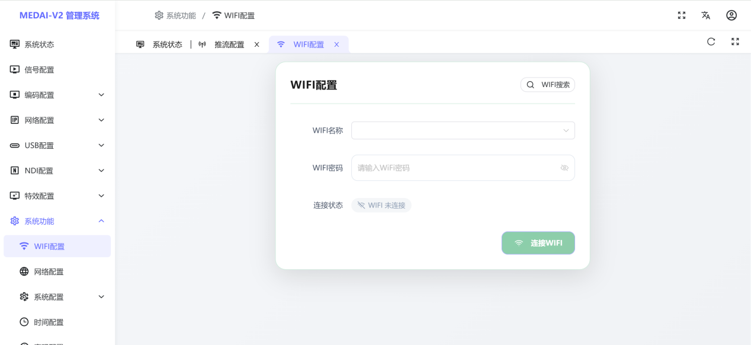Click the magnifier icon in WIFI搜索 button
Viewport: 751px width, 345px height.
tap(530, 85)
